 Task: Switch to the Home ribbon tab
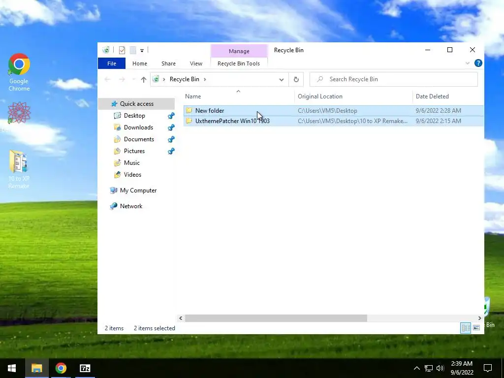click(x=139, y=63)
